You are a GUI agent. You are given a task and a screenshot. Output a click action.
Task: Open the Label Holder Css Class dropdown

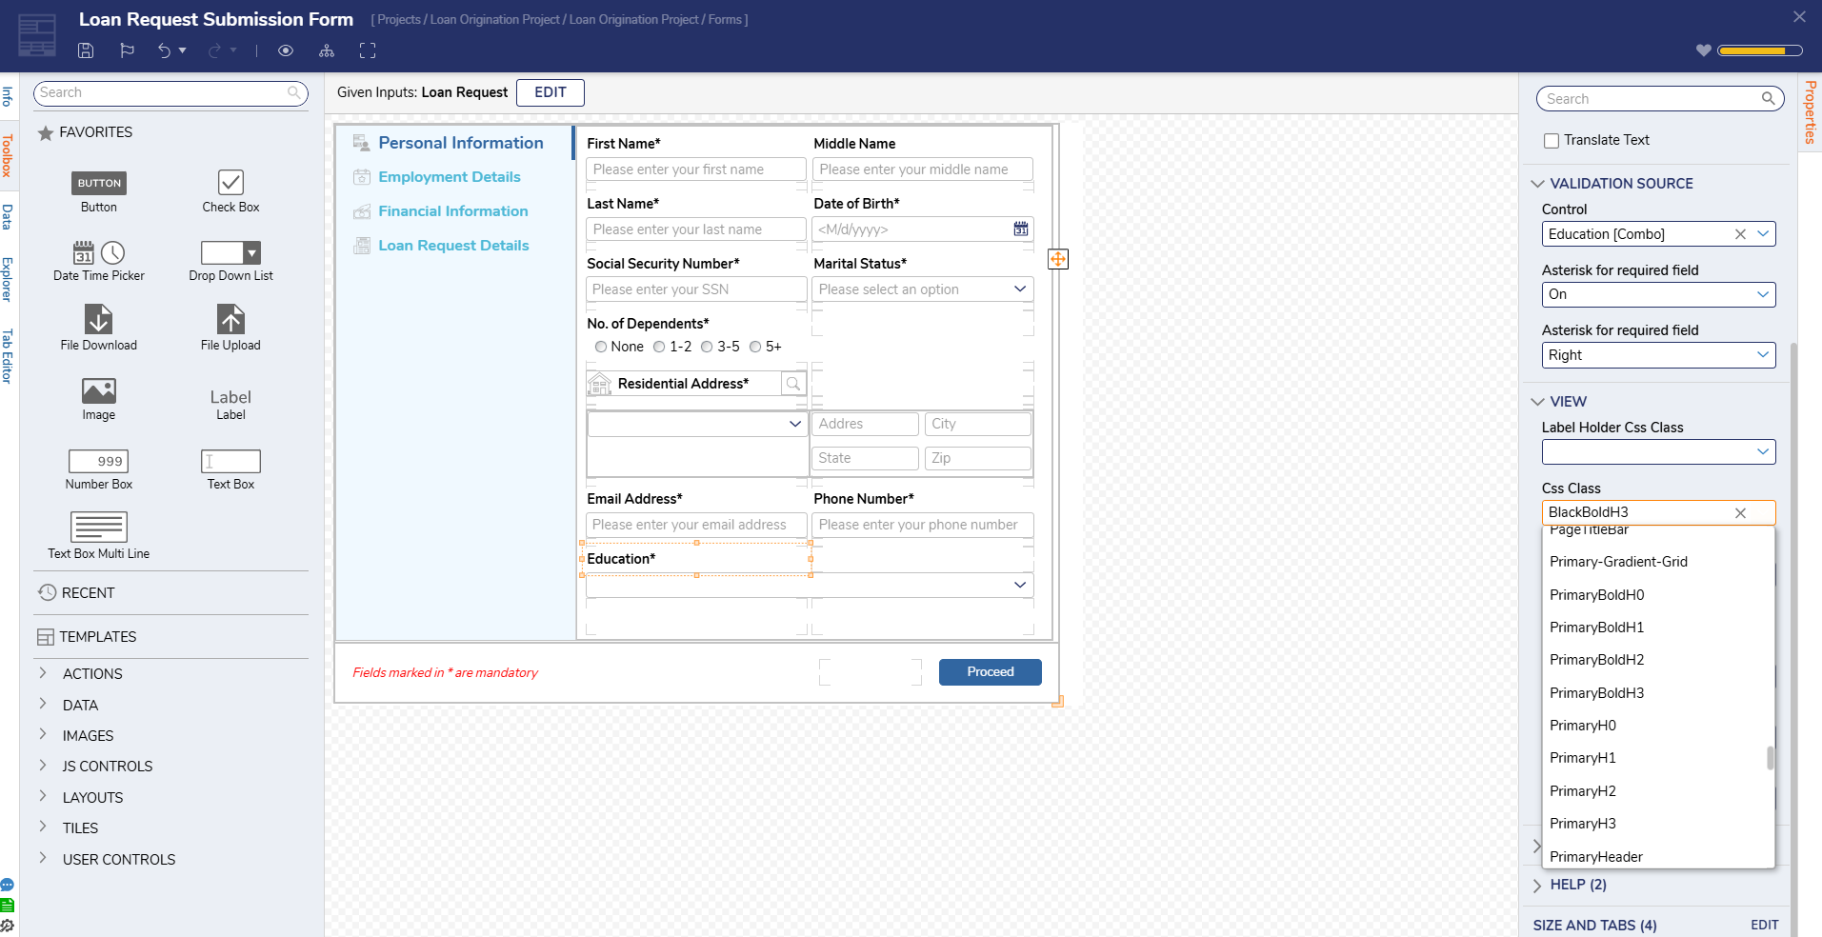(1658, 452)
